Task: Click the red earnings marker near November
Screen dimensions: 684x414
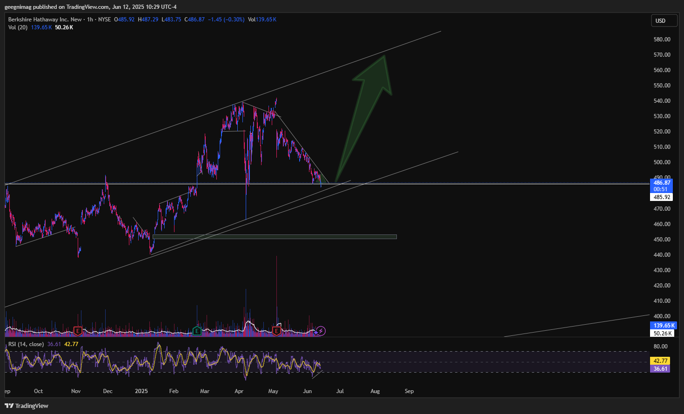Action: point(78,331)
